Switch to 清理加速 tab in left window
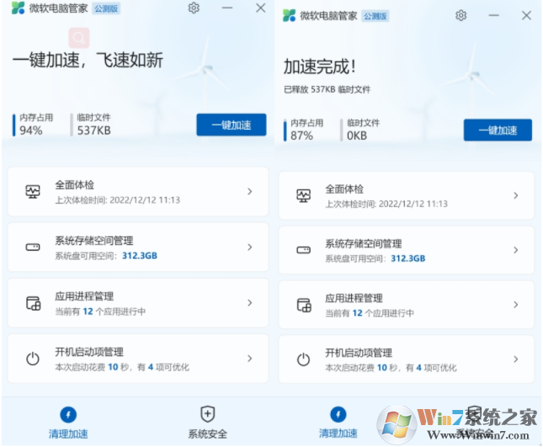Viewport: 543px width, 447px height. (68, 422)
